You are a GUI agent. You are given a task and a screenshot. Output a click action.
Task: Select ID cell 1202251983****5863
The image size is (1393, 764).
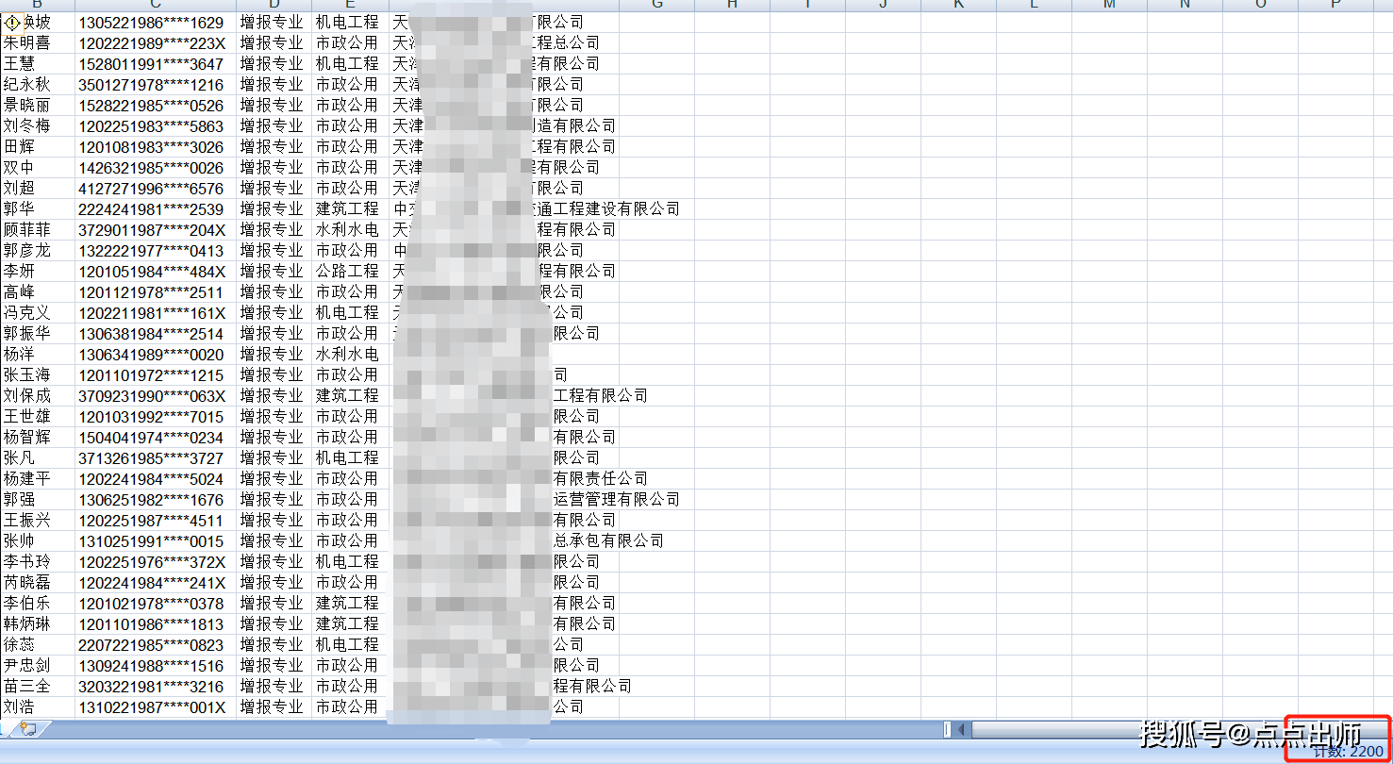(x=156, y=125)
